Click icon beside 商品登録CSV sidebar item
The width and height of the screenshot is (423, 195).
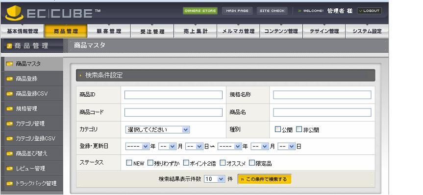[x=9, y=94]
